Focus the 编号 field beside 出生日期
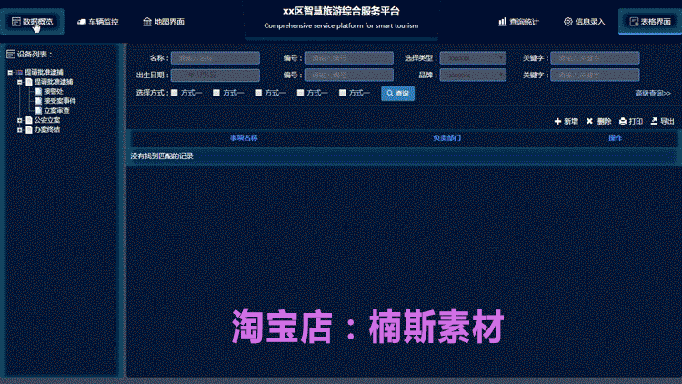 pos(349,76)
